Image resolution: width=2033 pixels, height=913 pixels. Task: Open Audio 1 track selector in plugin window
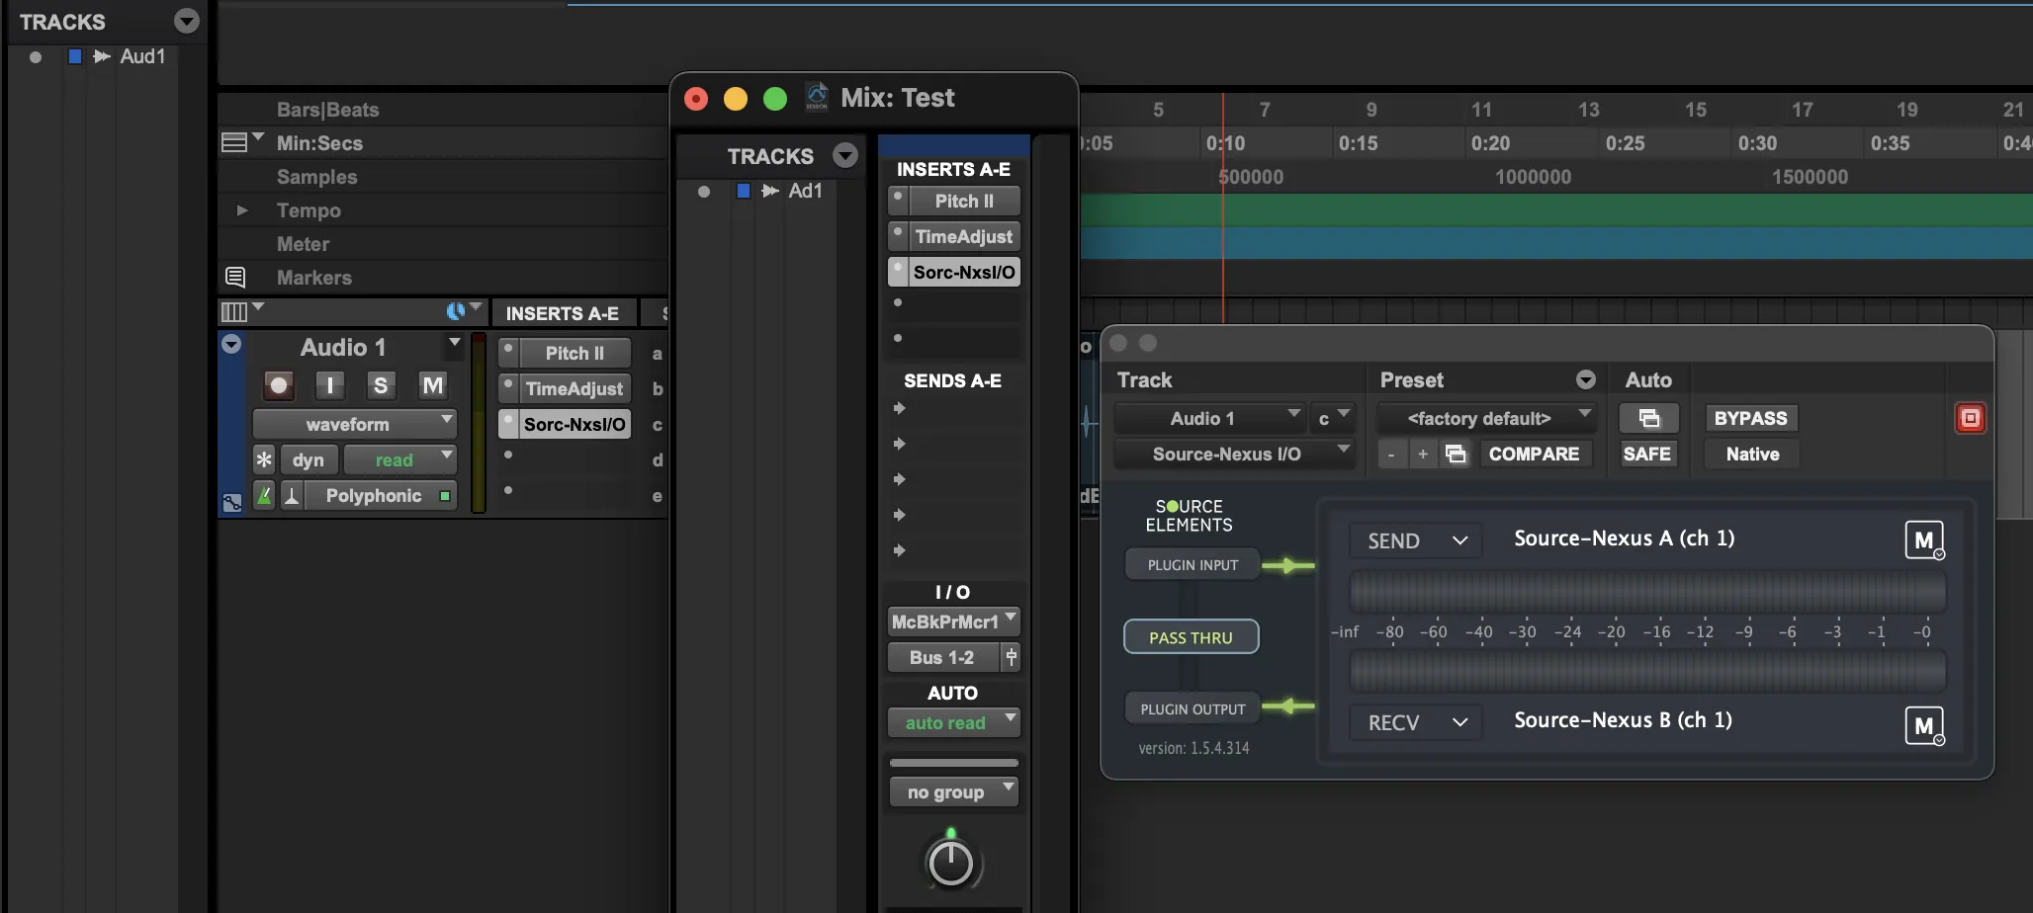point(1208,418)
